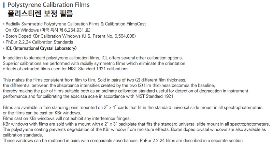Screen dimensions: 273x145
Task: Click the "Polystyrene Calibration Films" English heading
Action: click(x=48, y=5)
